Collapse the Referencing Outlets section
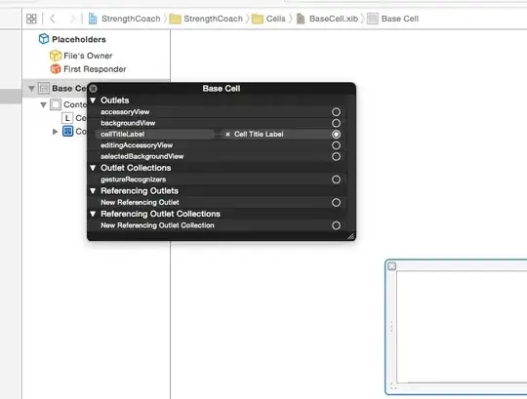 pyautogui.click(x=93, y=191)
